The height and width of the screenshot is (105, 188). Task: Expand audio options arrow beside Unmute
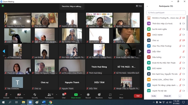pyautogui.click(x=11, y=95)
